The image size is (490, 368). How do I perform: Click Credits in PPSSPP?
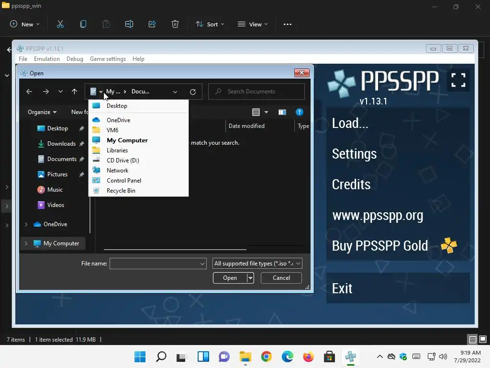(x=398, y=184)
